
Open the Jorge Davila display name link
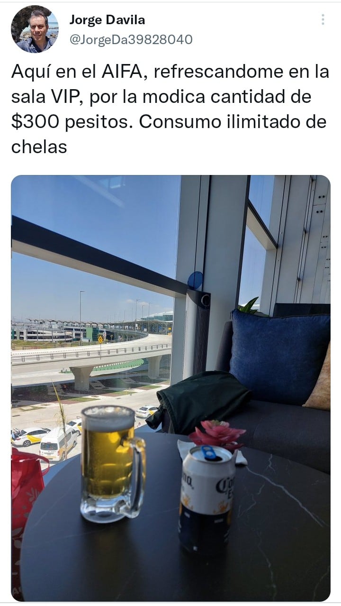click(x=107, y=20)
